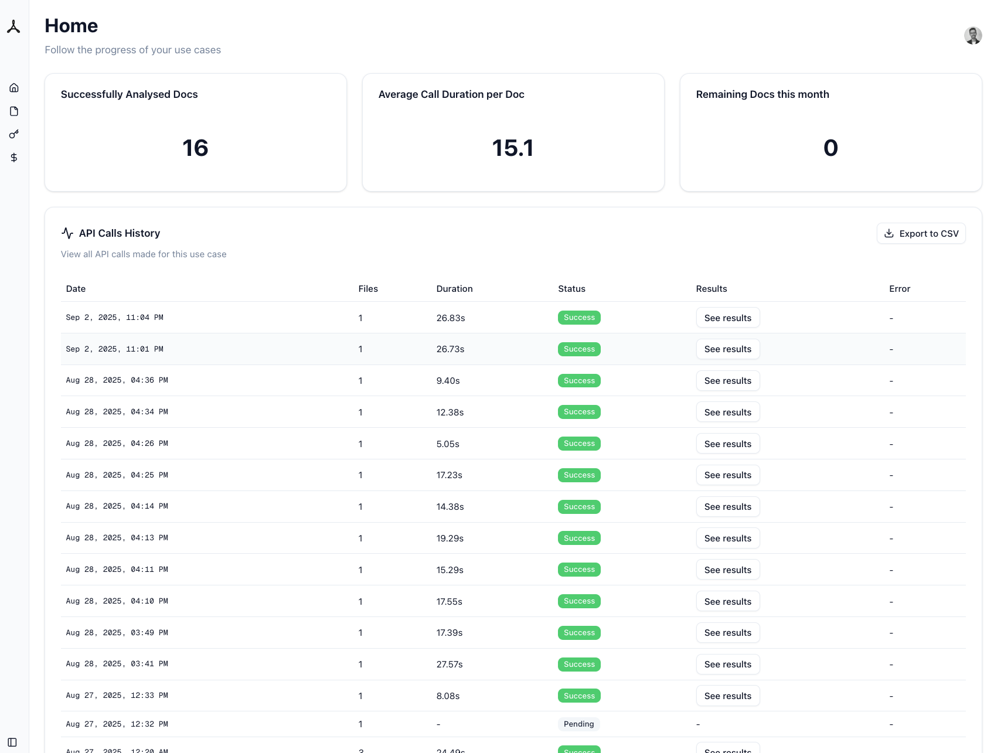This screenshot has height=753, width=994.
Task: Select the 'Average Call Duration per Doc' card title
Action: (451, 94)
